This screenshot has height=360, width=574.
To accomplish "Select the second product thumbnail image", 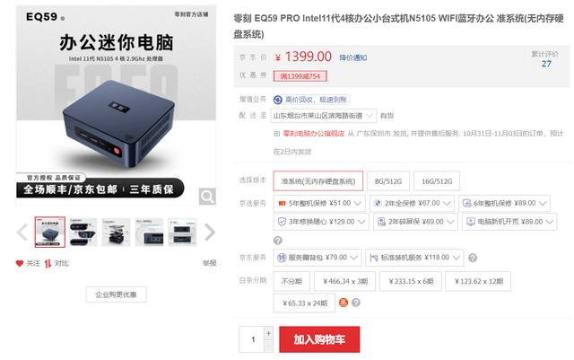I will [x=83, y=232].
